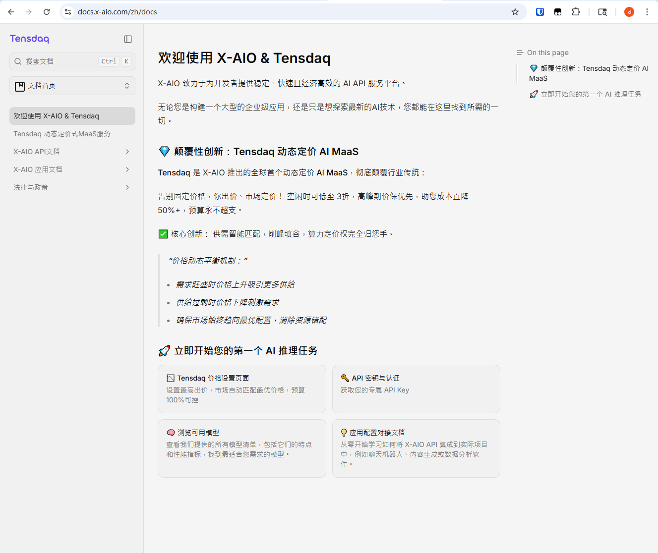
Task: Open the black square extension icon
Action: [558, 12]
